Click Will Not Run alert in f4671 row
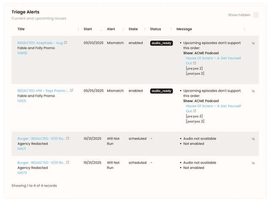 113,141
